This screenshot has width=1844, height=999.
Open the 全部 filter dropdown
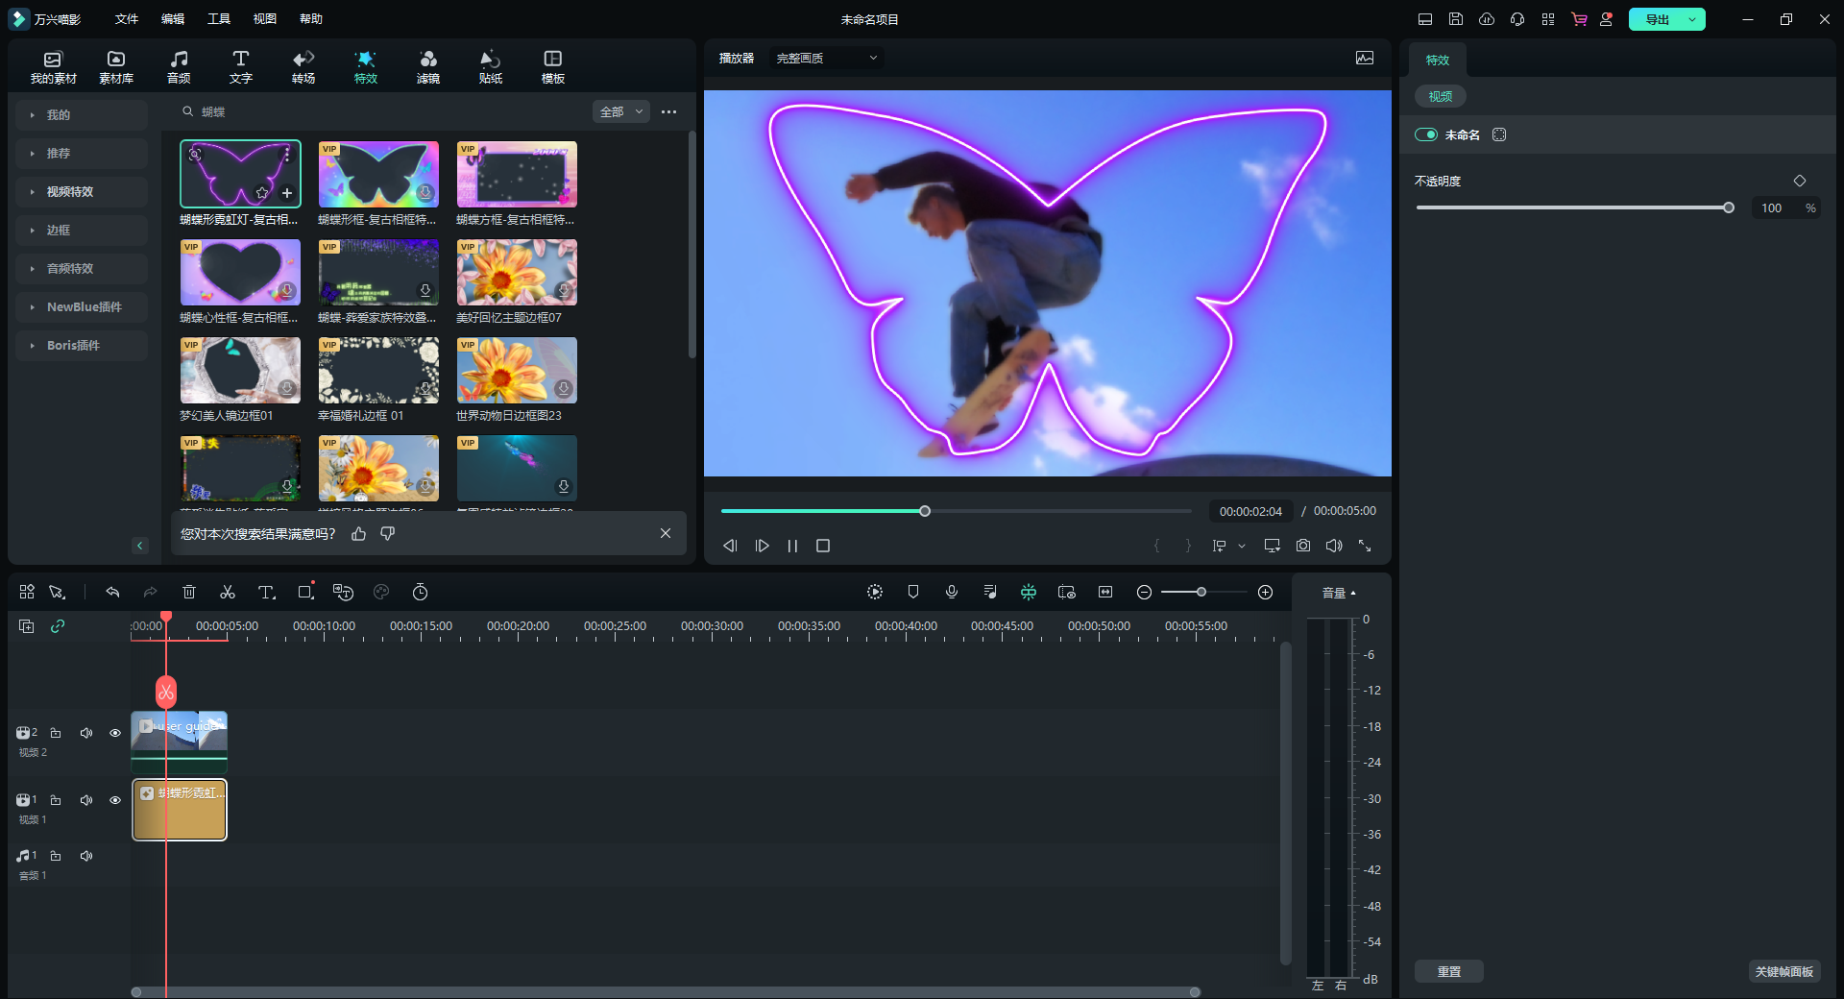point(621,112)
